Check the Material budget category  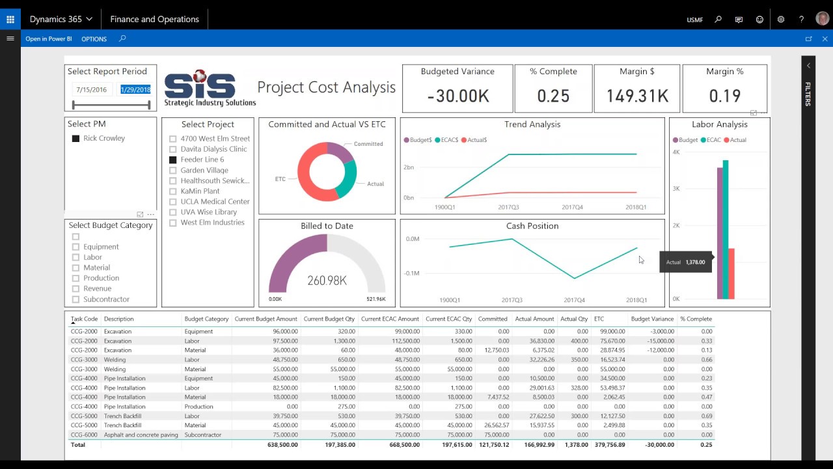tap(75, 268)
